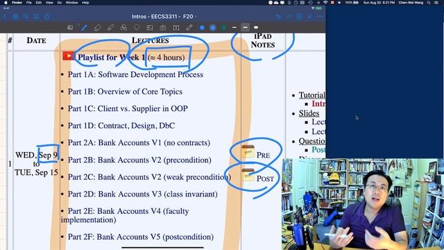Open the Post iPad notes icon
The width and height of the screenshot is (444, 250).
(x=248, y=175)
